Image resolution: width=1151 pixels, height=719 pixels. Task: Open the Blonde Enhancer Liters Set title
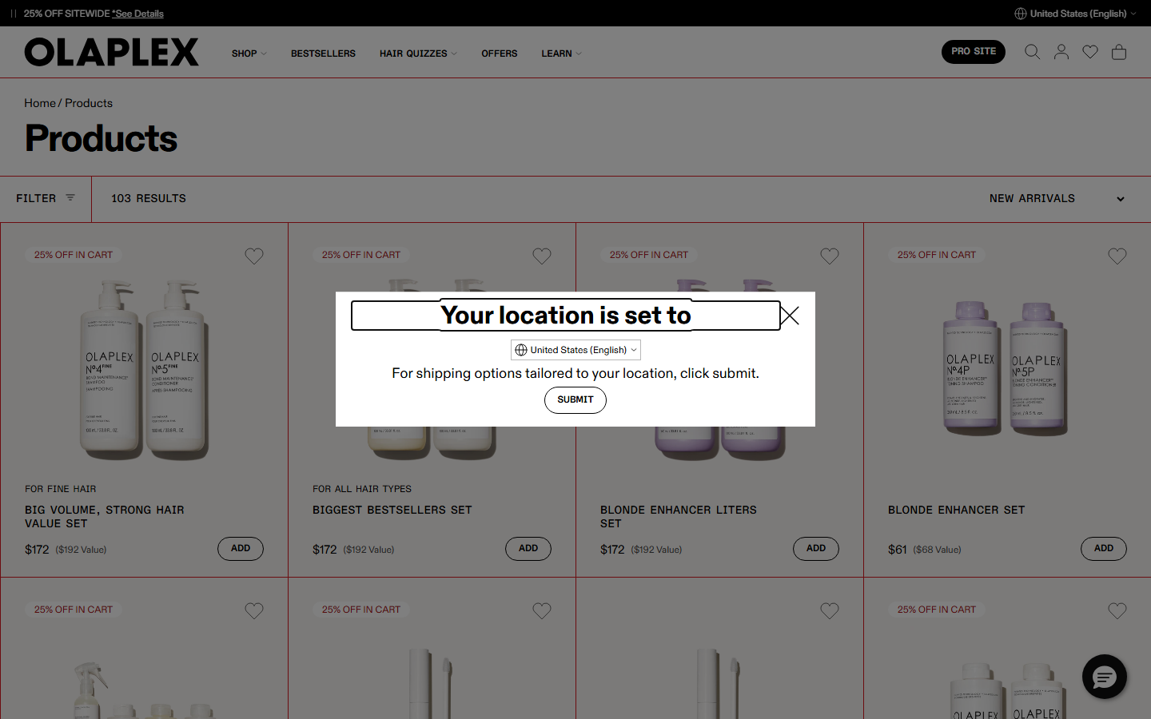[x=679, y=517]
